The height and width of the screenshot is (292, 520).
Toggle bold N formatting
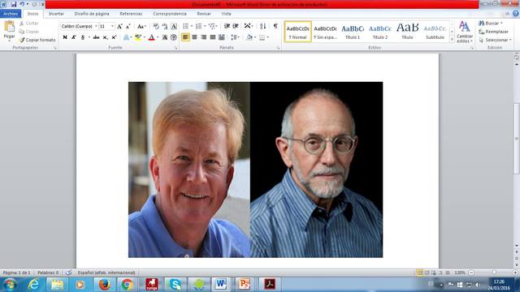click(x=65, y=37)
